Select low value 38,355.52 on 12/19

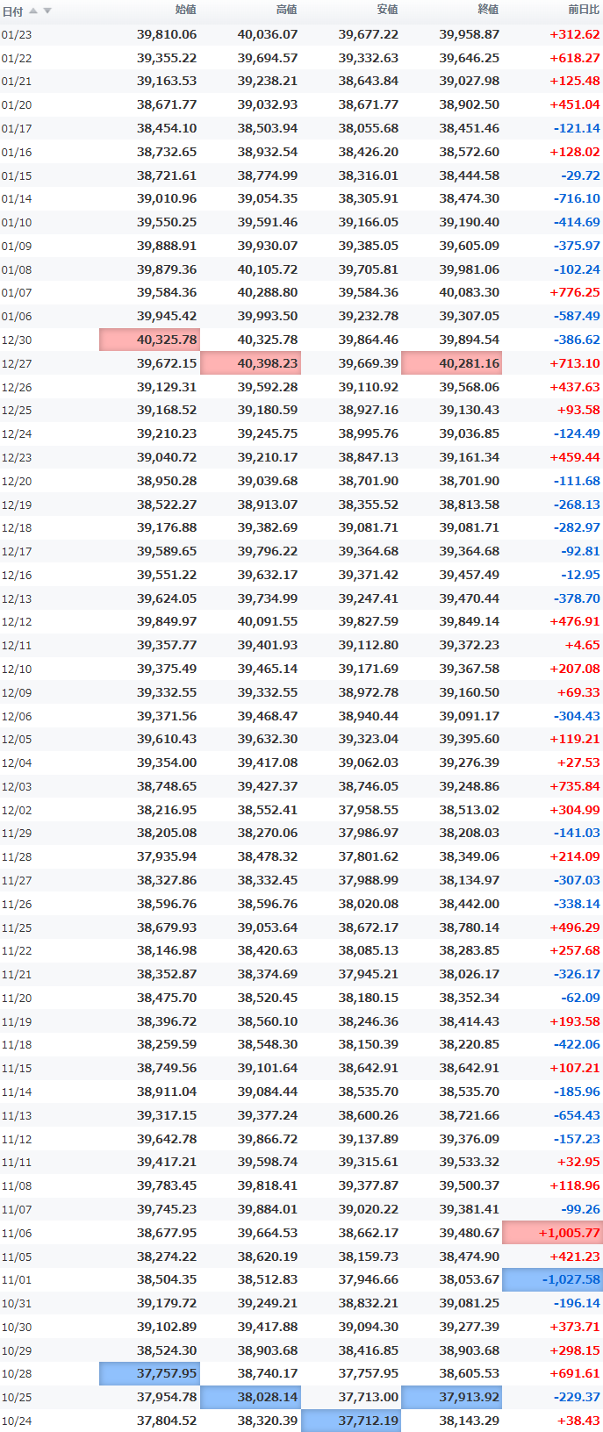tap(369, 505)
